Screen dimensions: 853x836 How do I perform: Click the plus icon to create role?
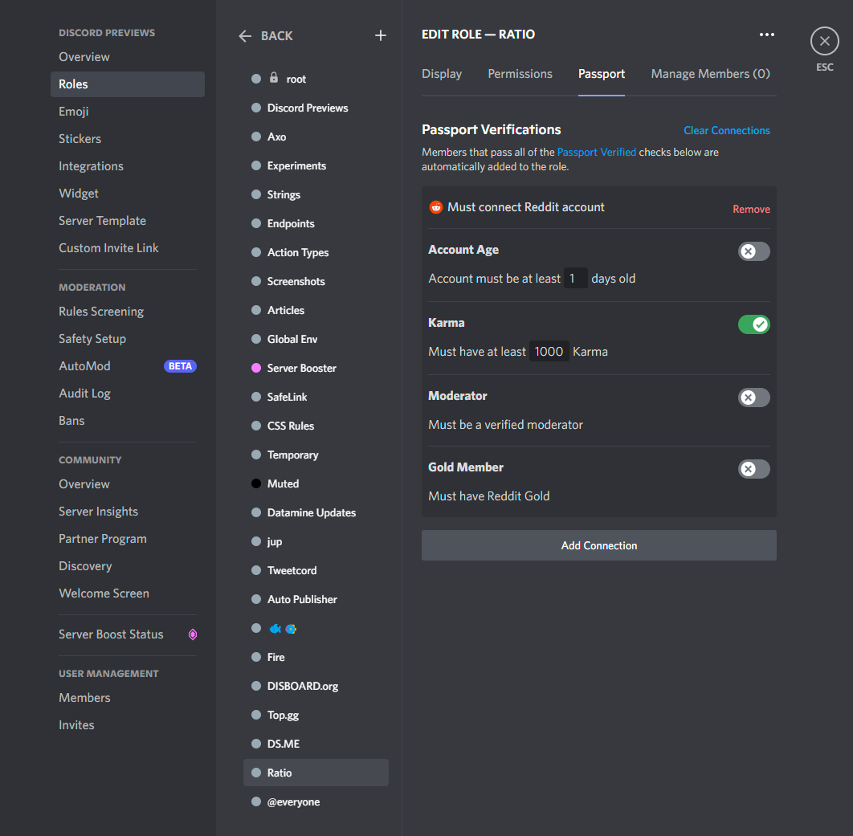(x=380, y=36)
